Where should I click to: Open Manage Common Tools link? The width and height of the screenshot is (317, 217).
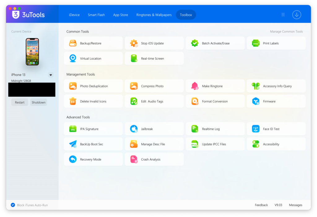pos(286,32)
